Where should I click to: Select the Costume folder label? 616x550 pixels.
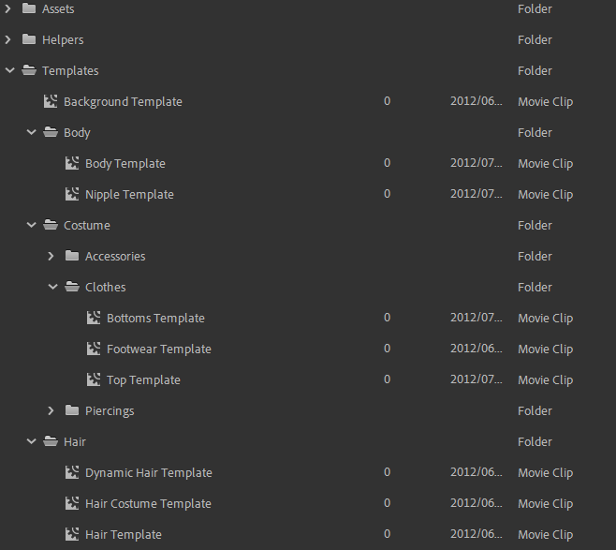(x=86, y=225)
